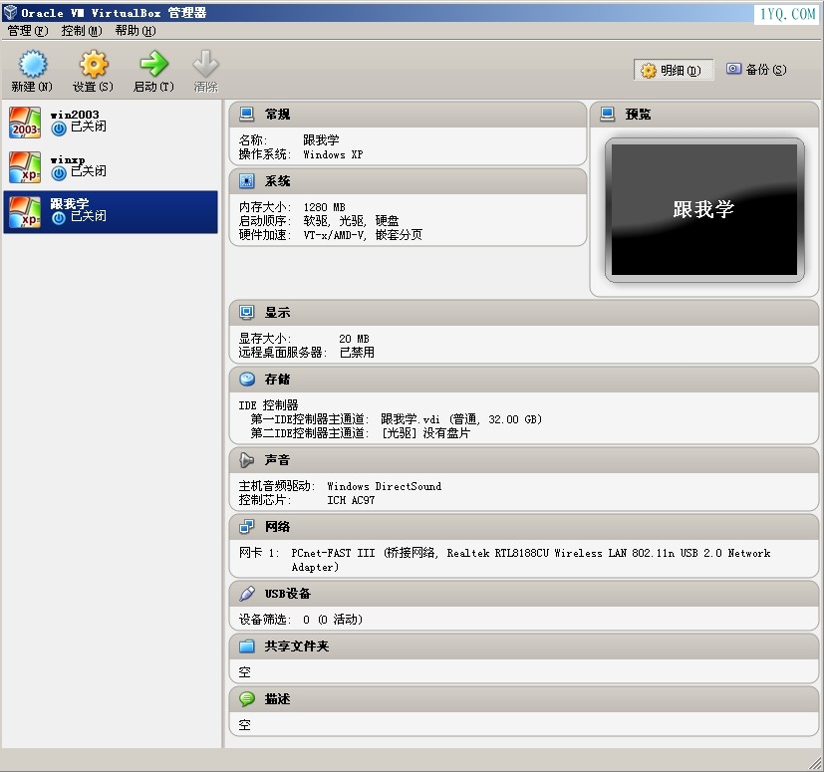The width and height of the screenshot is (824, 772).
Task: Click the 描述 (Description) speech bubble icon
Action: tap(246, 698)
